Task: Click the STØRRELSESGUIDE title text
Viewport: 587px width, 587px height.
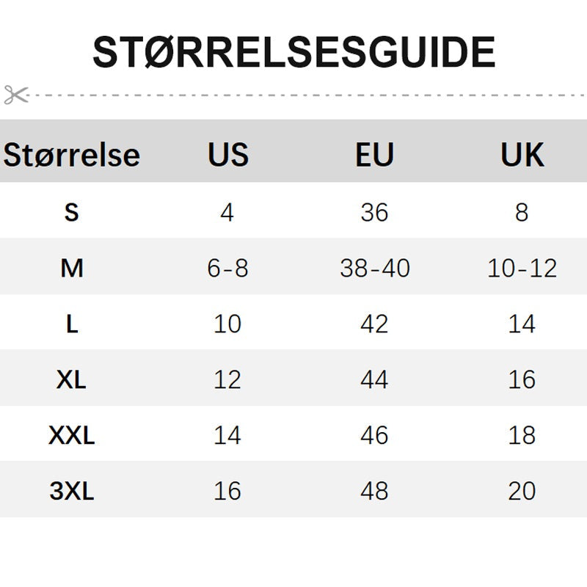Action: point(293,52)
